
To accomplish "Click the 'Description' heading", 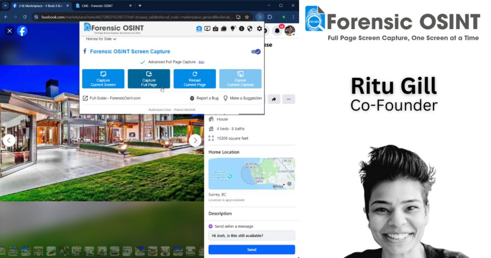I will (220, 213).
